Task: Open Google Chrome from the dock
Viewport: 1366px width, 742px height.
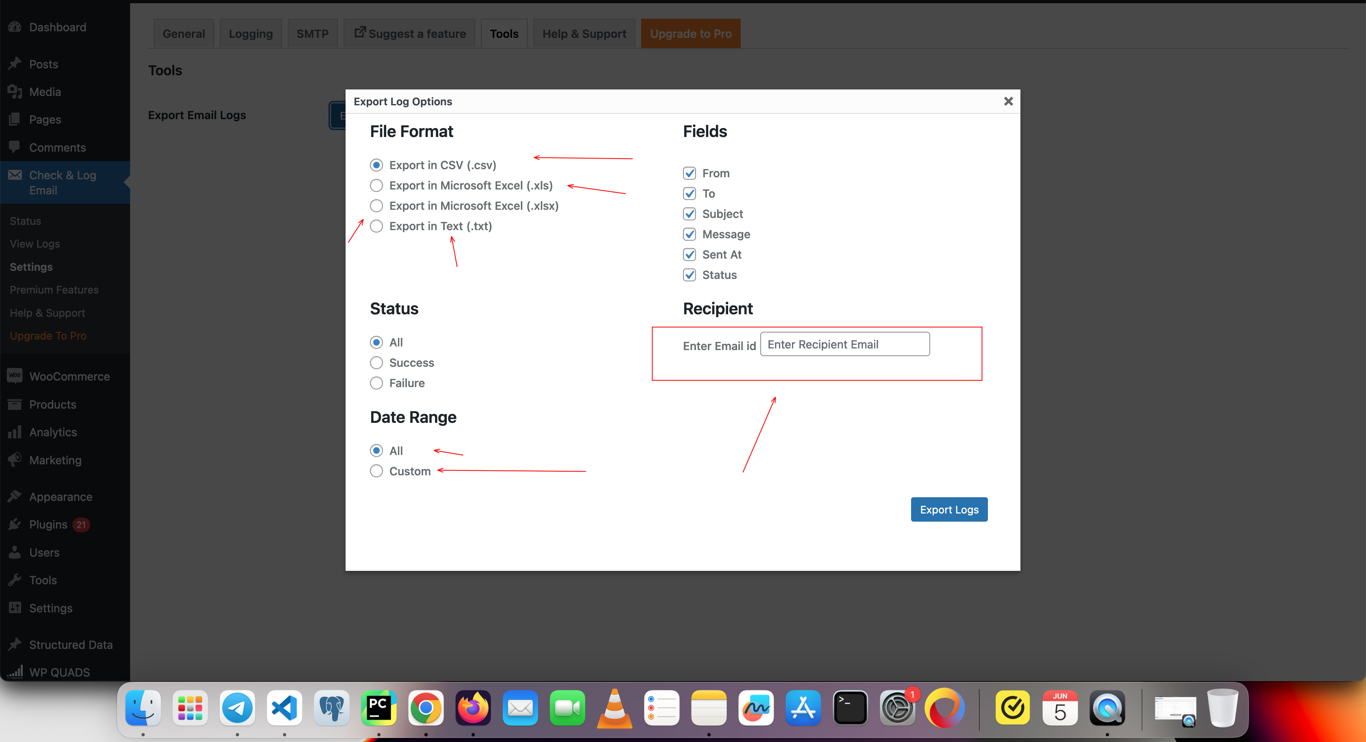Action: (426, 708)
